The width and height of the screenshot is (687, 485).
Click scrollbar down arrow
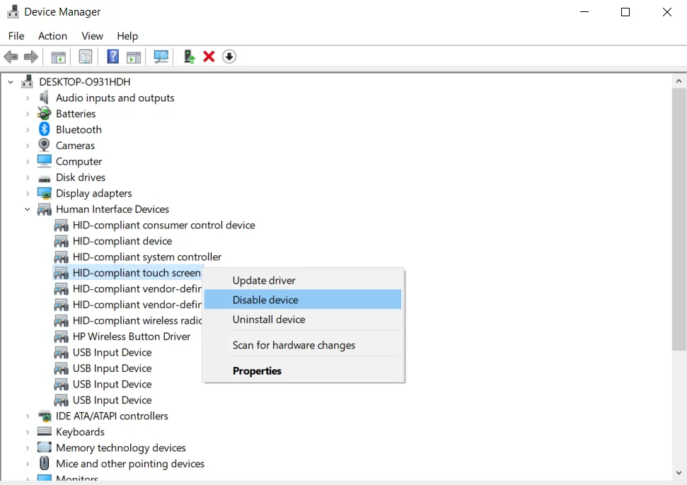click(679, 473)
